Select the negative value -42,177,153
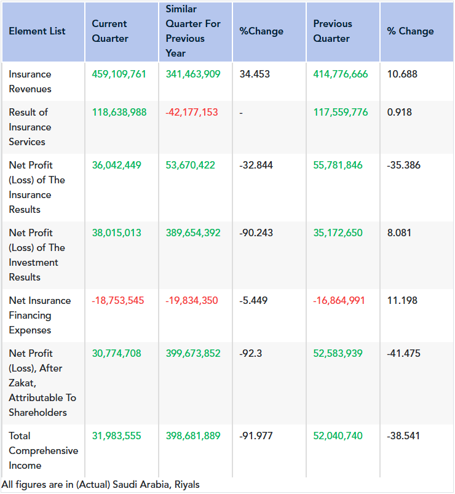Viewport: 455px width, 494px height. coord(192,112)
